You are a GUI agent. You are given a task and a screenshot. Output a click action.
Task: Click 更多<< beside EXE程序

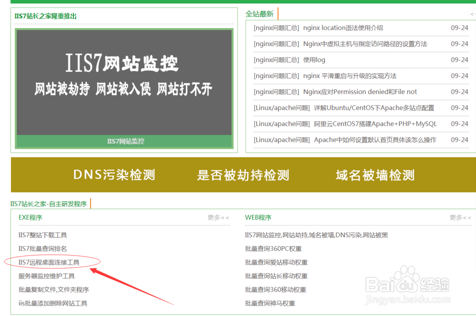[x=218, y=217]
